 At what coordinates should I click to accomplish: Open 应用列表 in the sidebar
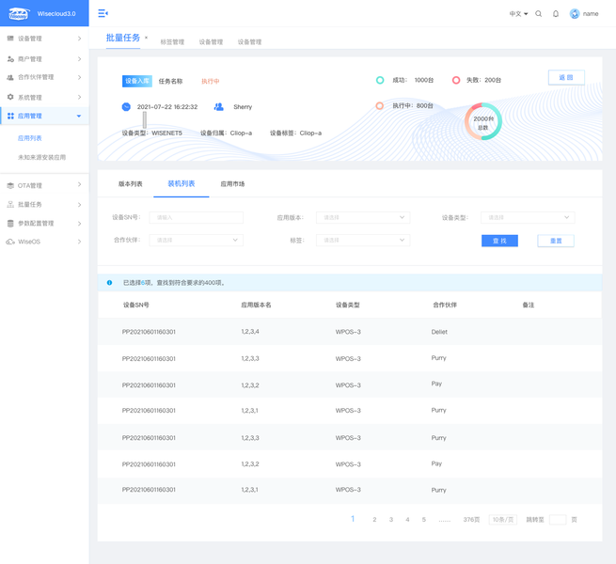pyautogui.click(x=30, y=138)
